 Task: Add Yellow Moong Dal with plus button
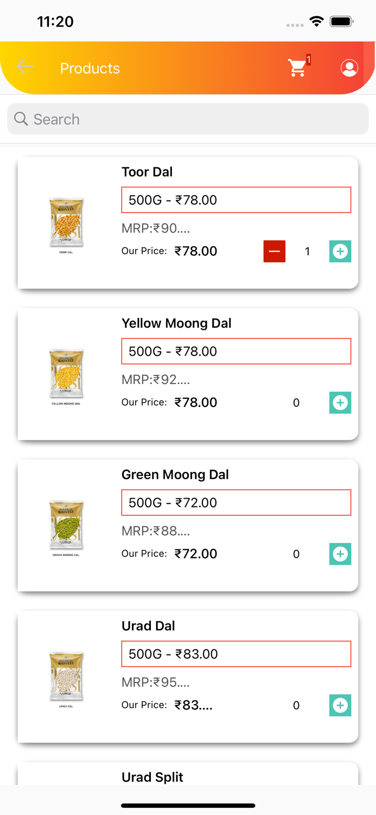(x=340, y=403)
